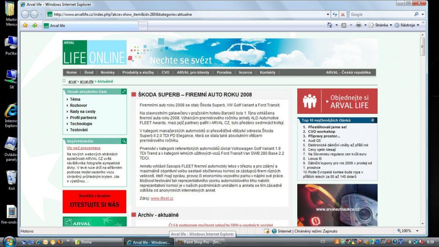
Task: Click scrollbar down arrow
Action: click(422, 224)
